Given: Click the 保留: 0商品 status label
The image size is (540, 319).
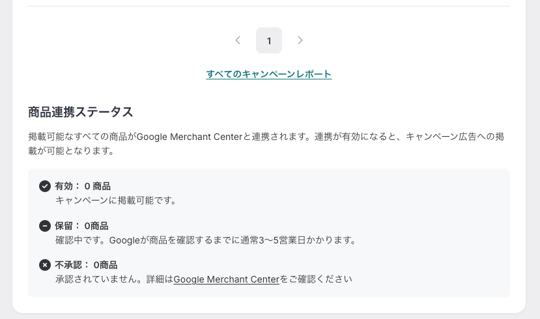Looking at the screenshot, I should (81, 226).
